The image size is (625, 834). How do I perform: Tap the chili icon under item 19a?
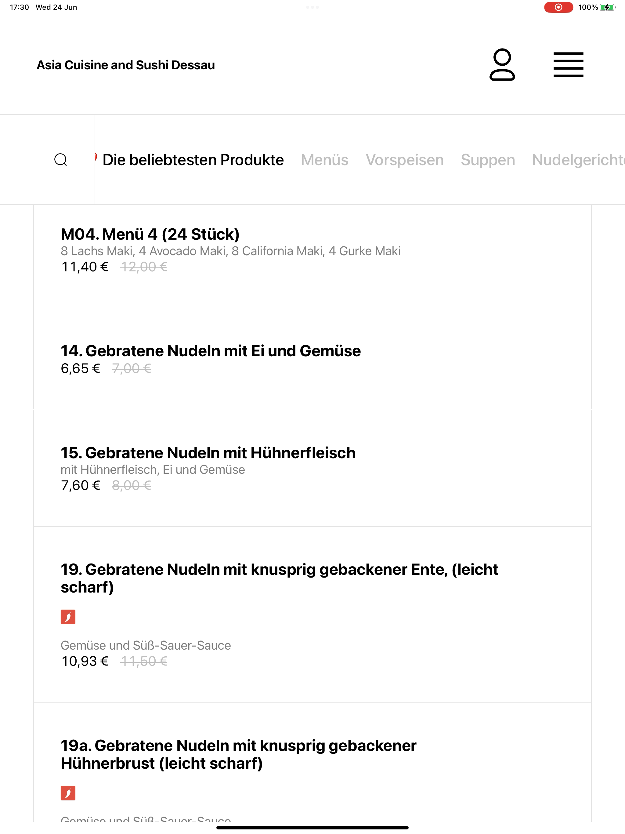tap(68, 793)
